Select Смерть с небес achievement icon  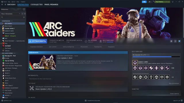pyautogui.click(x=135, y=63)
